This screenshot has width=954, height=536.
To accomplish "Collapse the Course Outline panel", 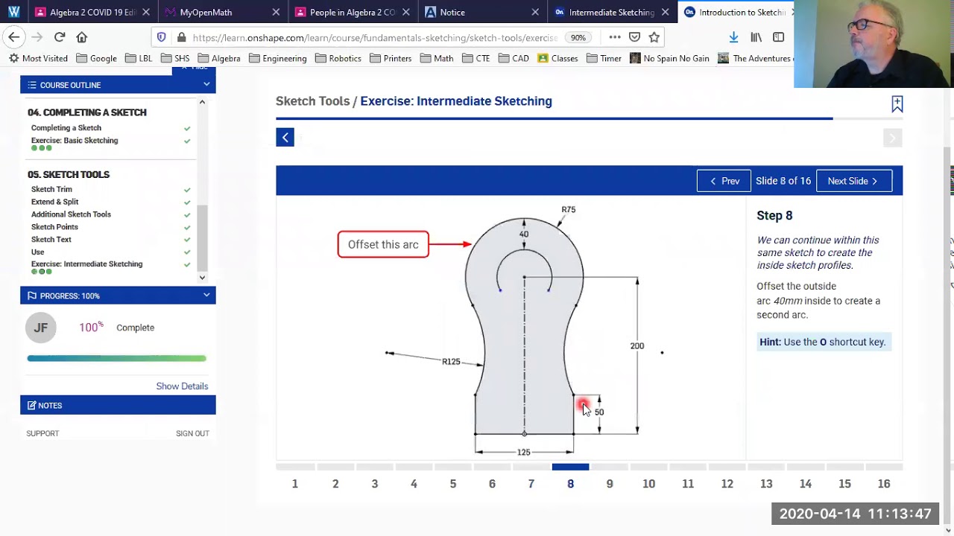I will 206,84.
